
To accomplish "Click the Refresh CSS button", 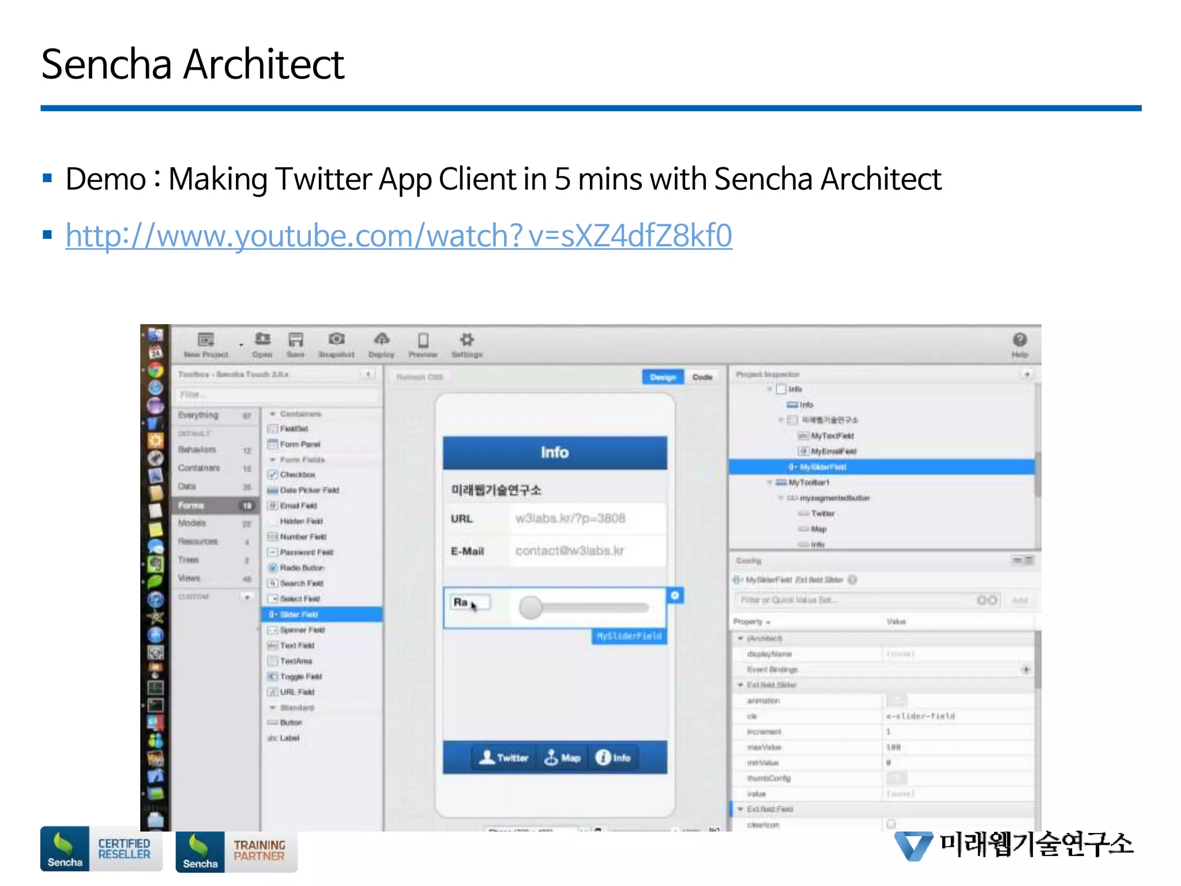I will (420, 377).
